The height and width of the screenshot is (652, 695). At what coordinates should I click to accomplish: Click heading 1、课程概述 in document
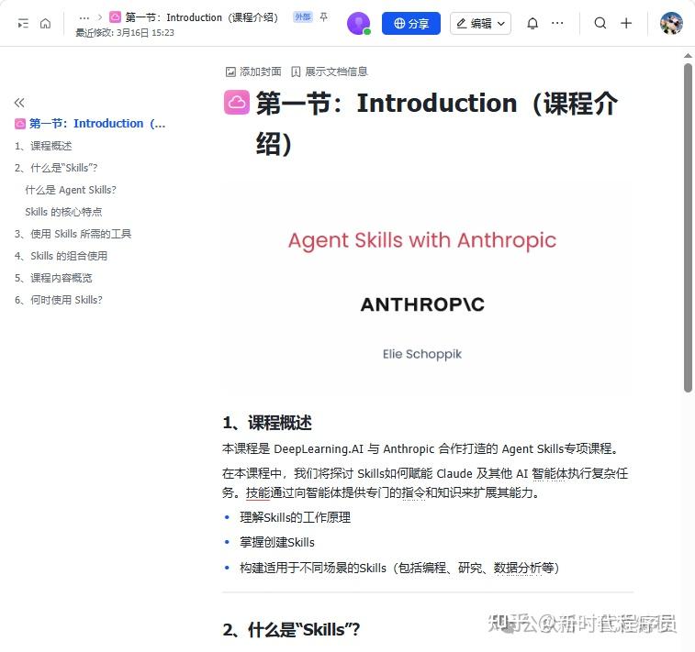[x=267, y=423]
